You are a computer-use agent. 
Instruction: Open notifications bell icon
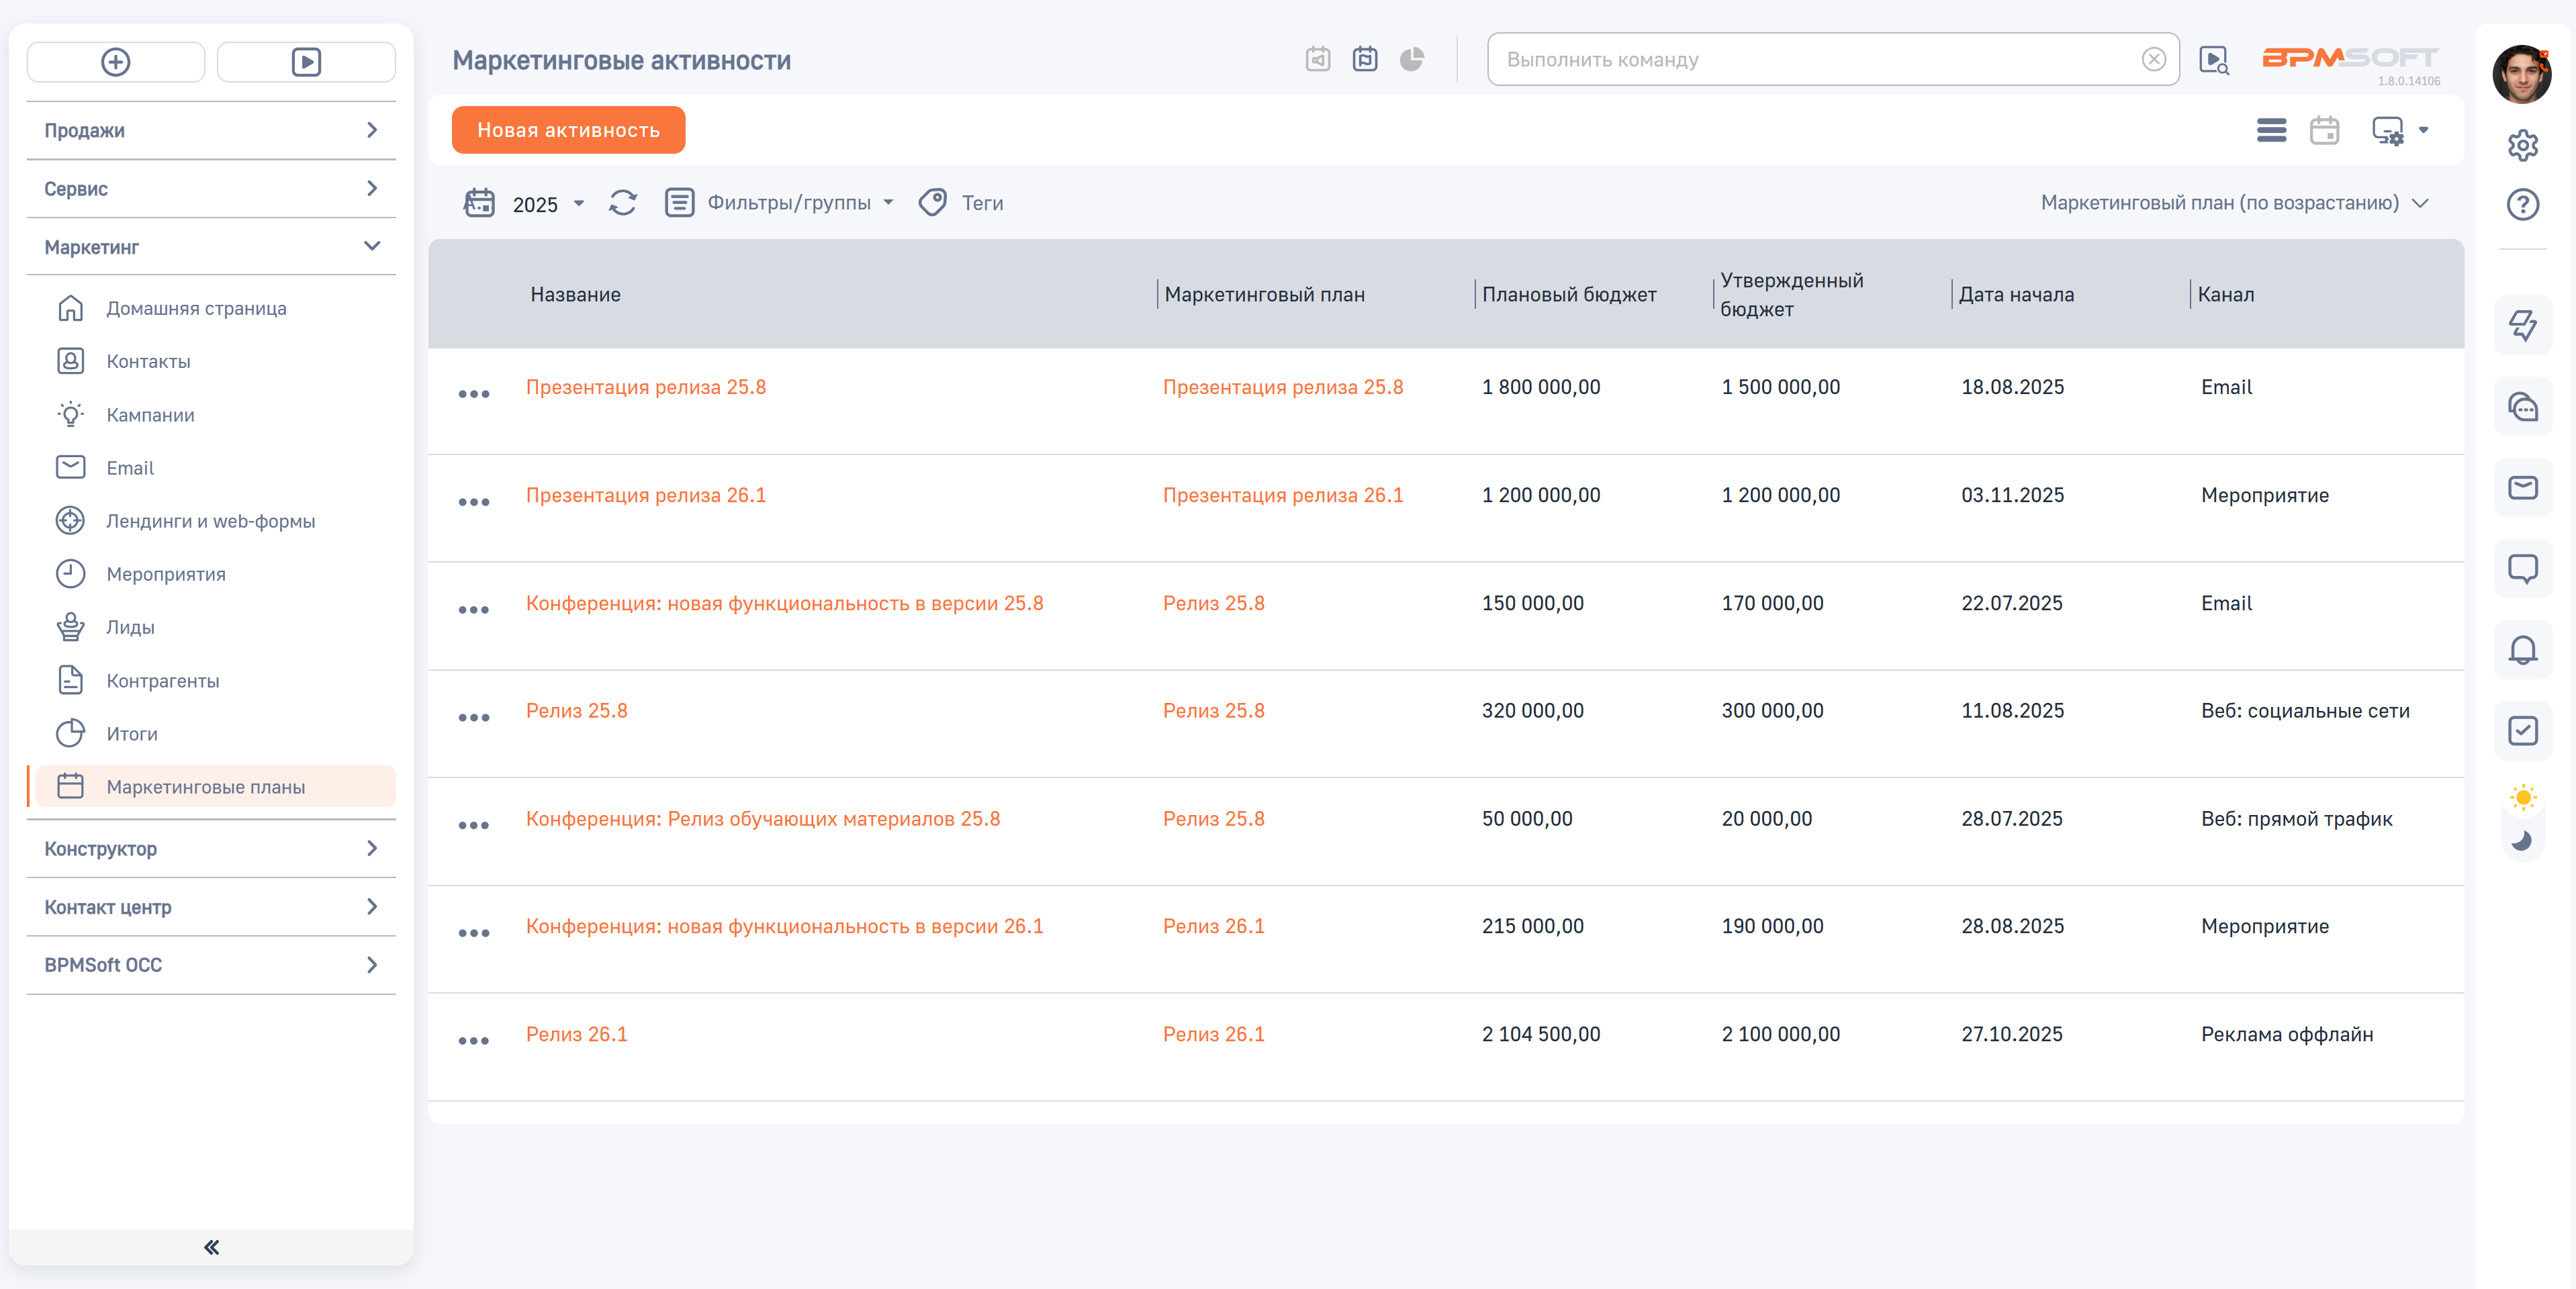[2522, 650]
